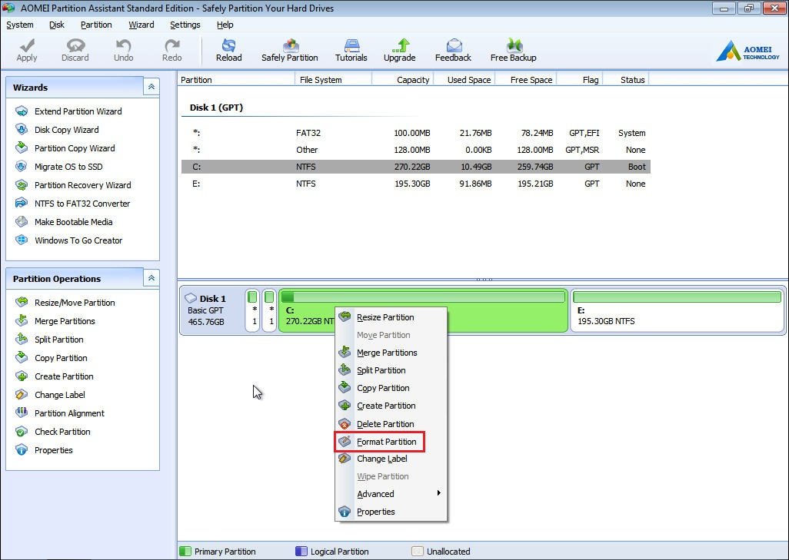Select the E: NTFS partition row
This screenshot has width=789, height=560.
pyautogui.click(x=415, y=184)
